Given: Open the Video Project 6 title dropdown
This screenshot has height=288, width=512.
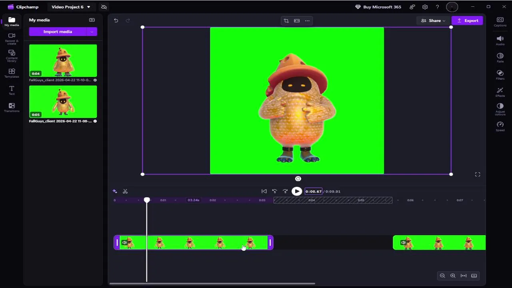Looking at the screenshot, I should pos(71,7).
